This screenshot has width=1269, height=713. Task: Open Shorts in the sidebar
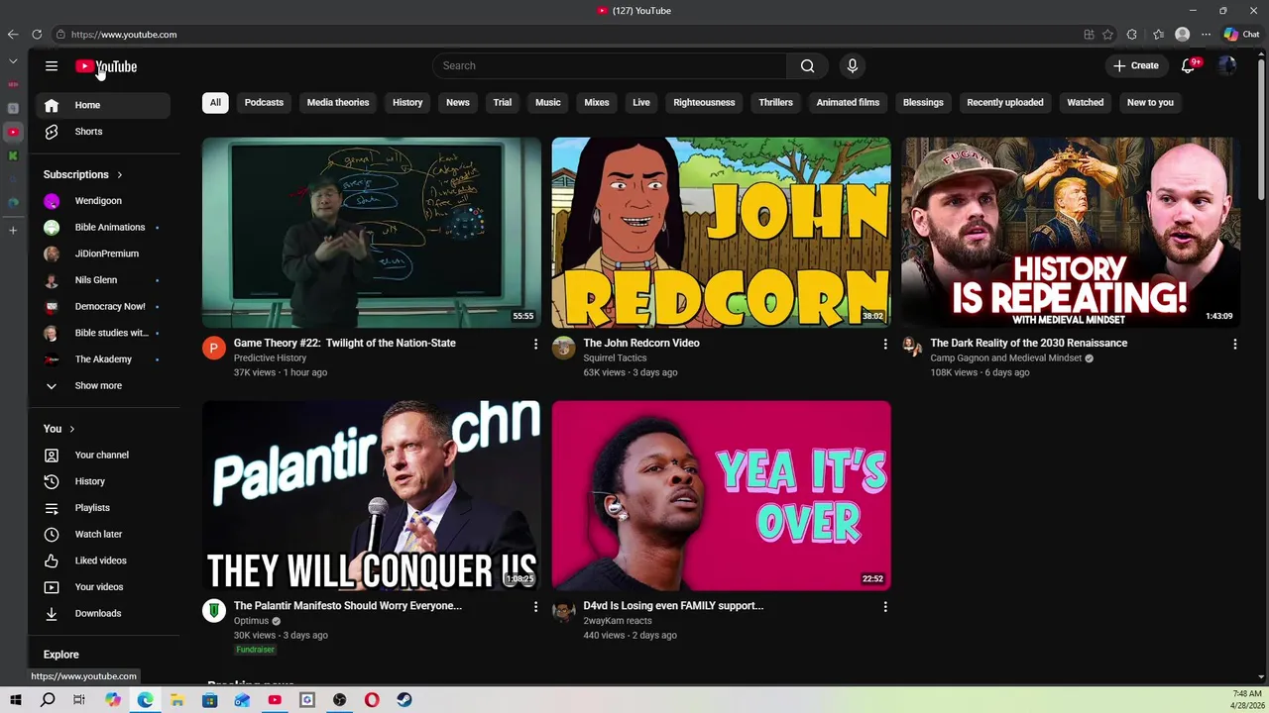pos(103,132)
